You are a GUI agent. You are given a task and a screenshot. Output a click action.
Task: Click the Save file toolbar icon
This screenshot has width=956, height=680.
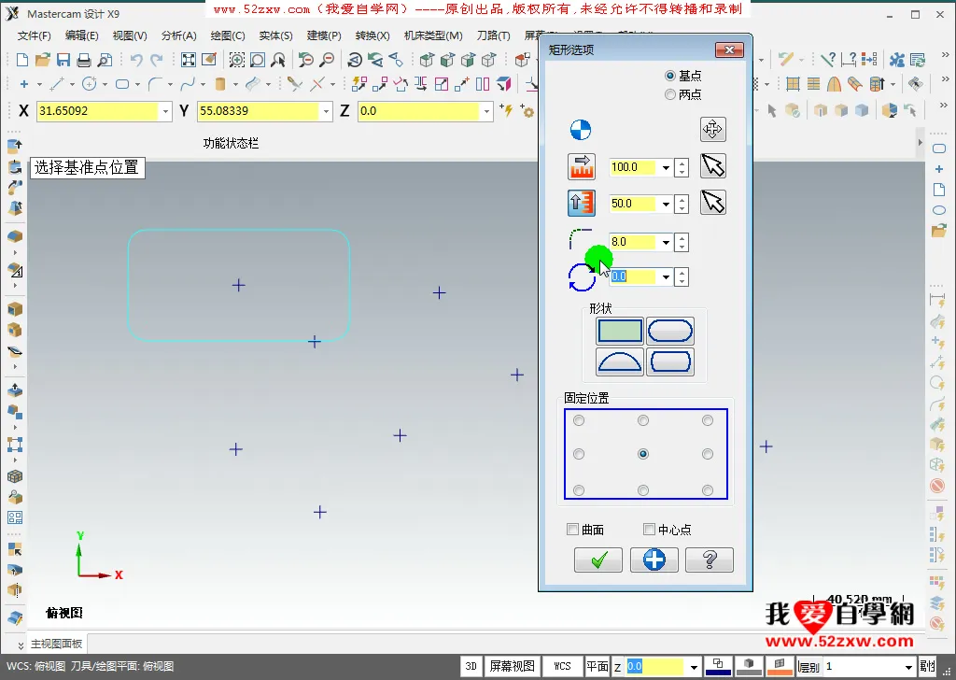[x=63, y=60]
